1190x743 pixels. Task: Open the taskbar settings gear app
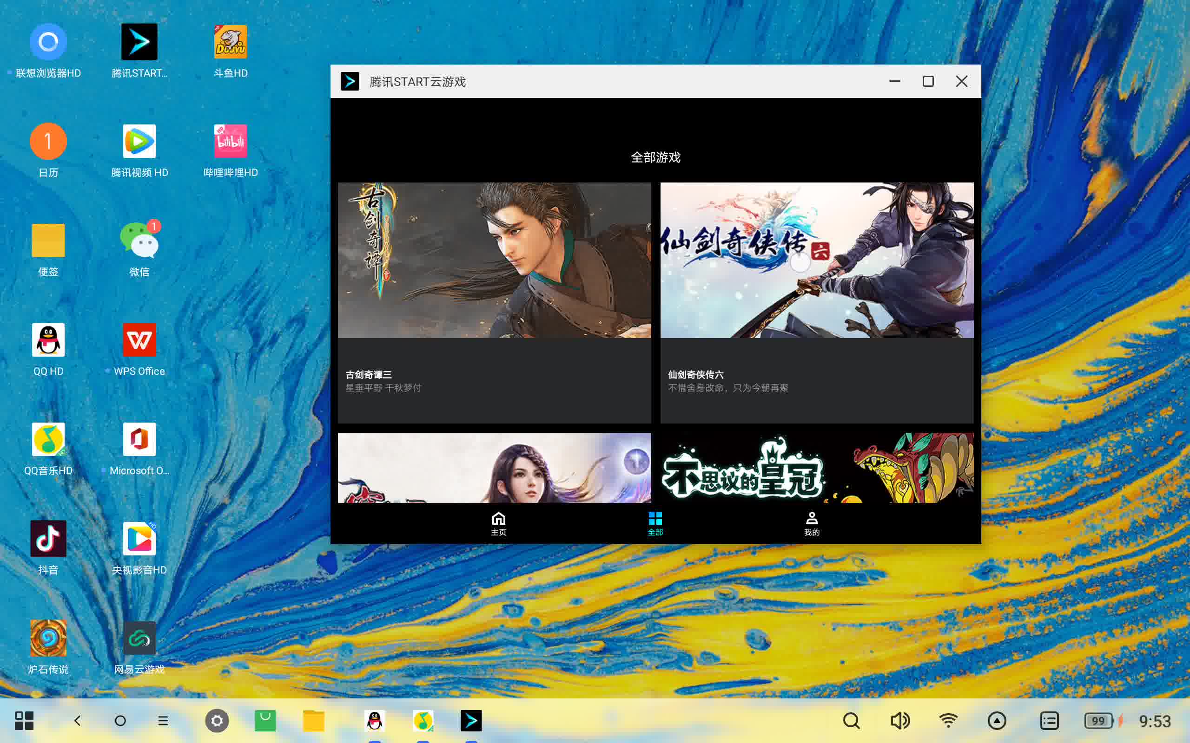217,721
